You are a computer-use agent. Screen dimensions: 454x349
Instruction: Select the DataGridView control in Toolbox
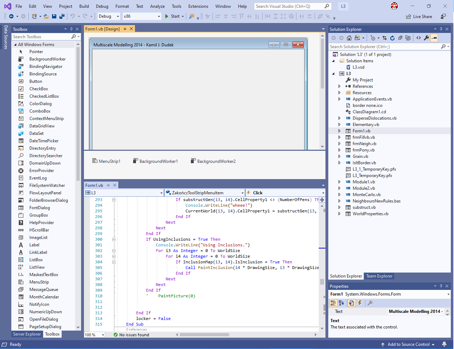click(x=42, y=126)
